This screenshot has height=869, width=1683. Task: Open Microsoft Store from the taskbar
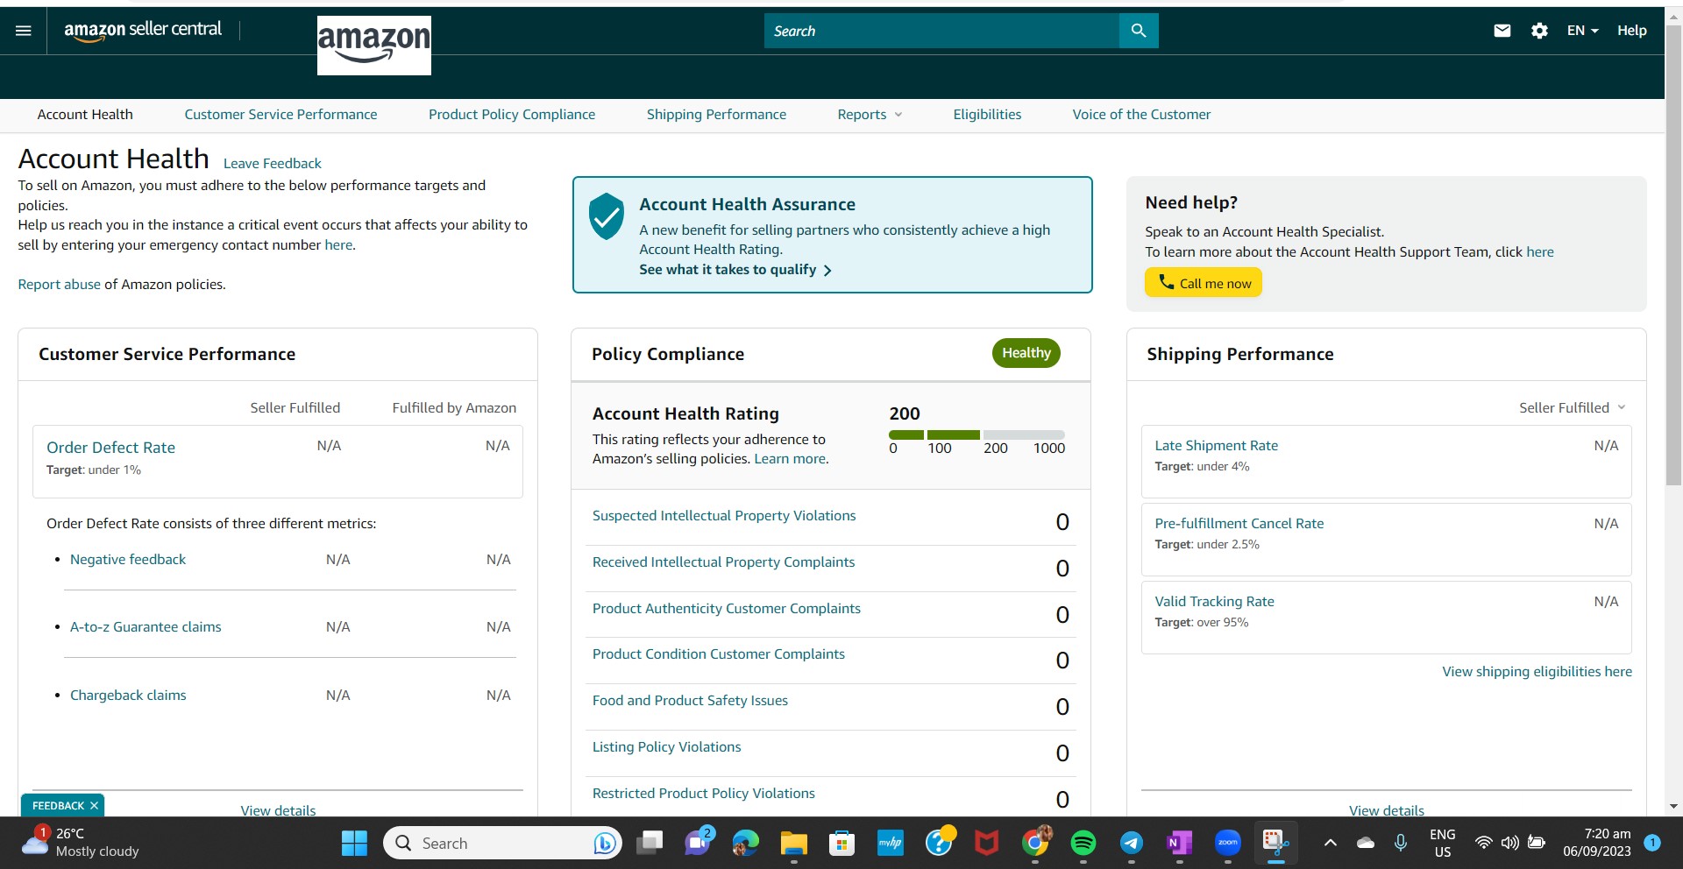[842, 844]
